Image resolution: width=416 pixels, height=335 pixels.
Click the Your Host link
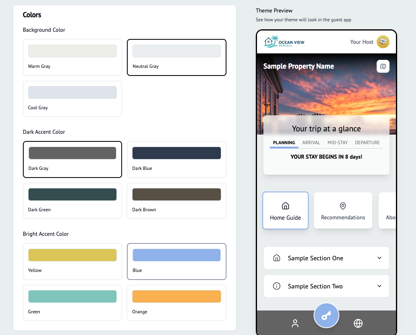(x=362, y=42)
